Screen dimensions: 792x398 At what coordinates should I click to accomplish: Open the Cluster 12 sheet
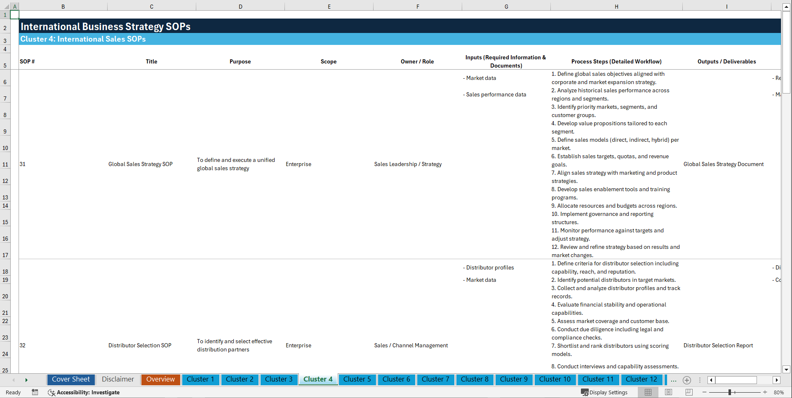pos(642,379)
